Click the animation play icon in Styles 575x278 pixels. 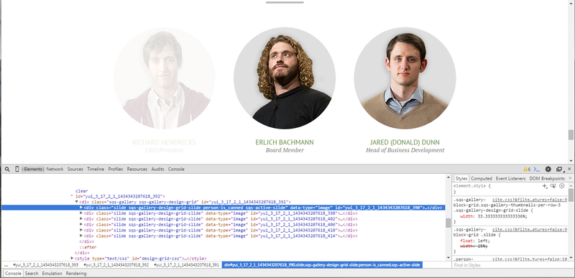click(x=562, y=186)
